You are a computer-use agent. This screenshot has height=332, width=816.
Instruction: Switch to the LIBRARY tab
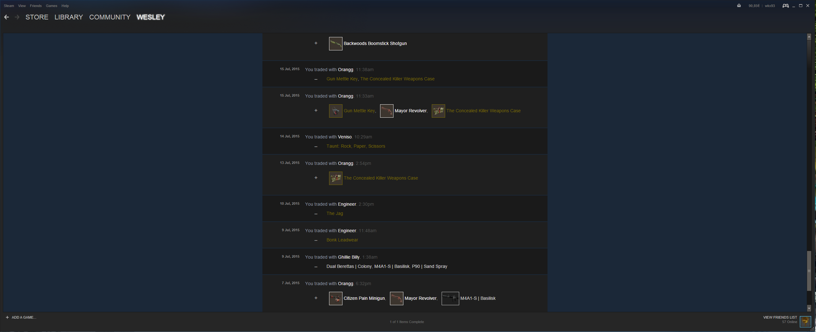69,17
